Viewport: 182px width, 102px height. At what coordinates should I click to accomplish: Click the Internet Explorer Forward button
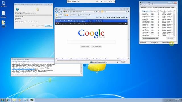point(59,12)
